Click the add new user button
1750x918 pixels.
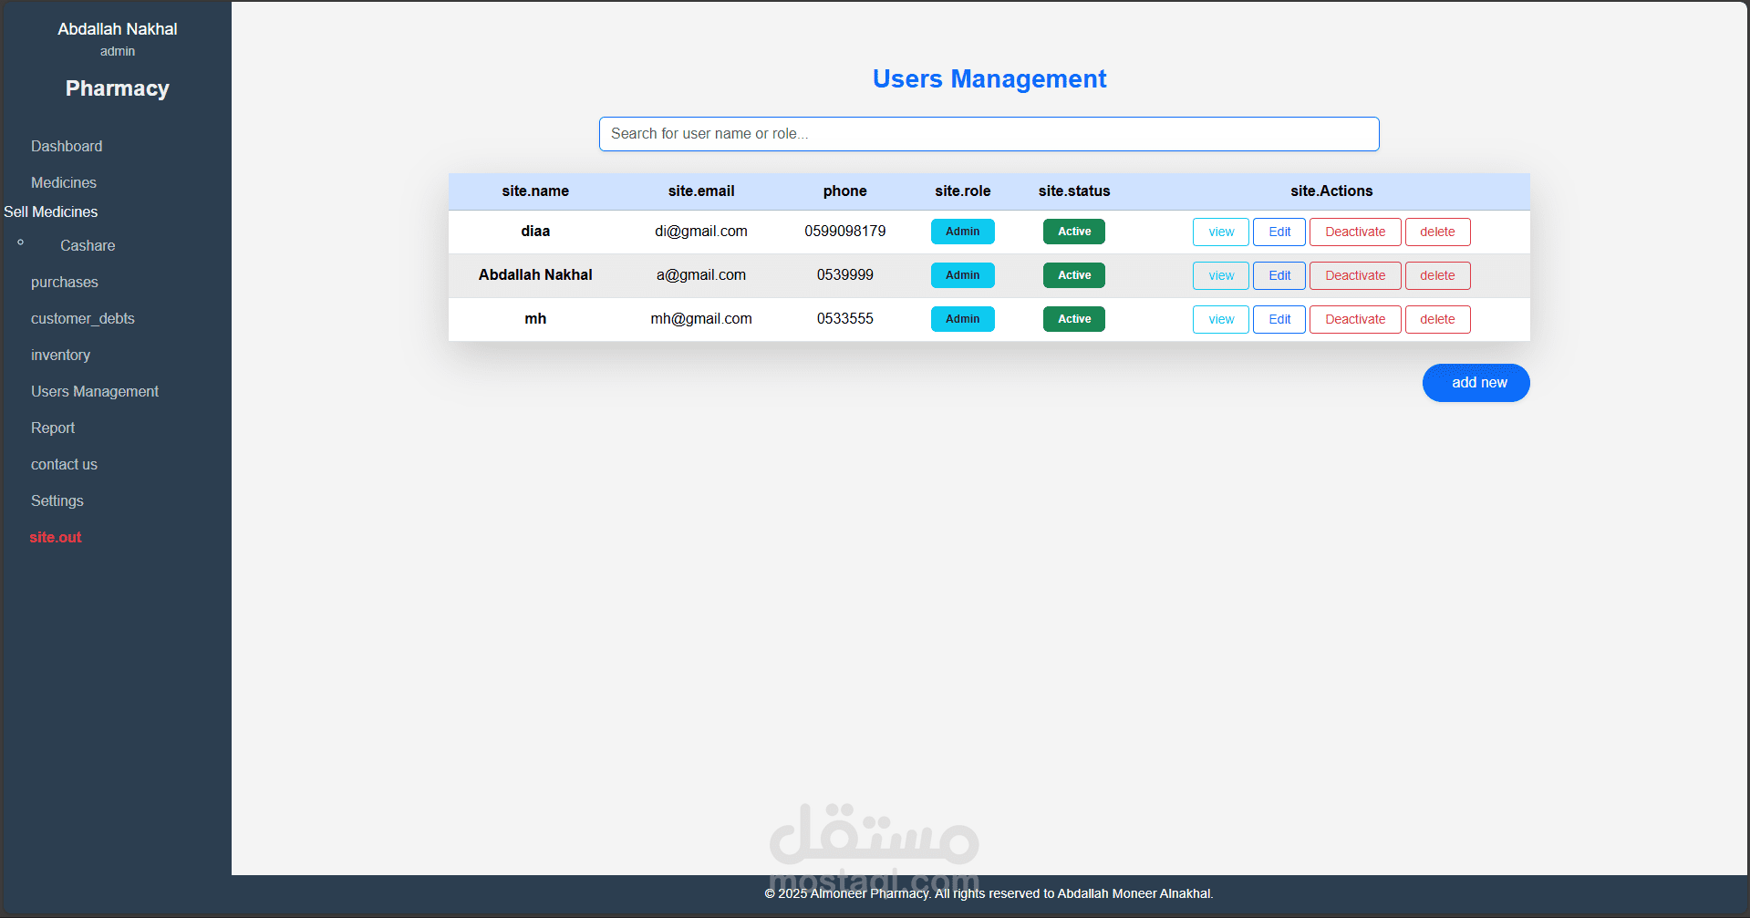point(1476,383)
